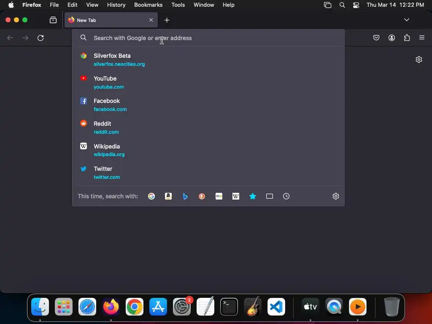Image resolution: width=432 pixels, height=324 pixels.
Task: Open the orange play button app in Dock
Action: (358, 307)
